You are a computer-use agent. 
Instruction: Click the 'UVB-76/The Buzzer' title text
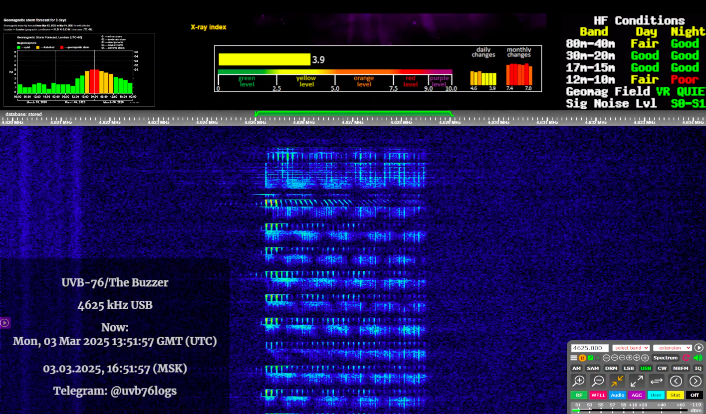[x=115, y=282]
